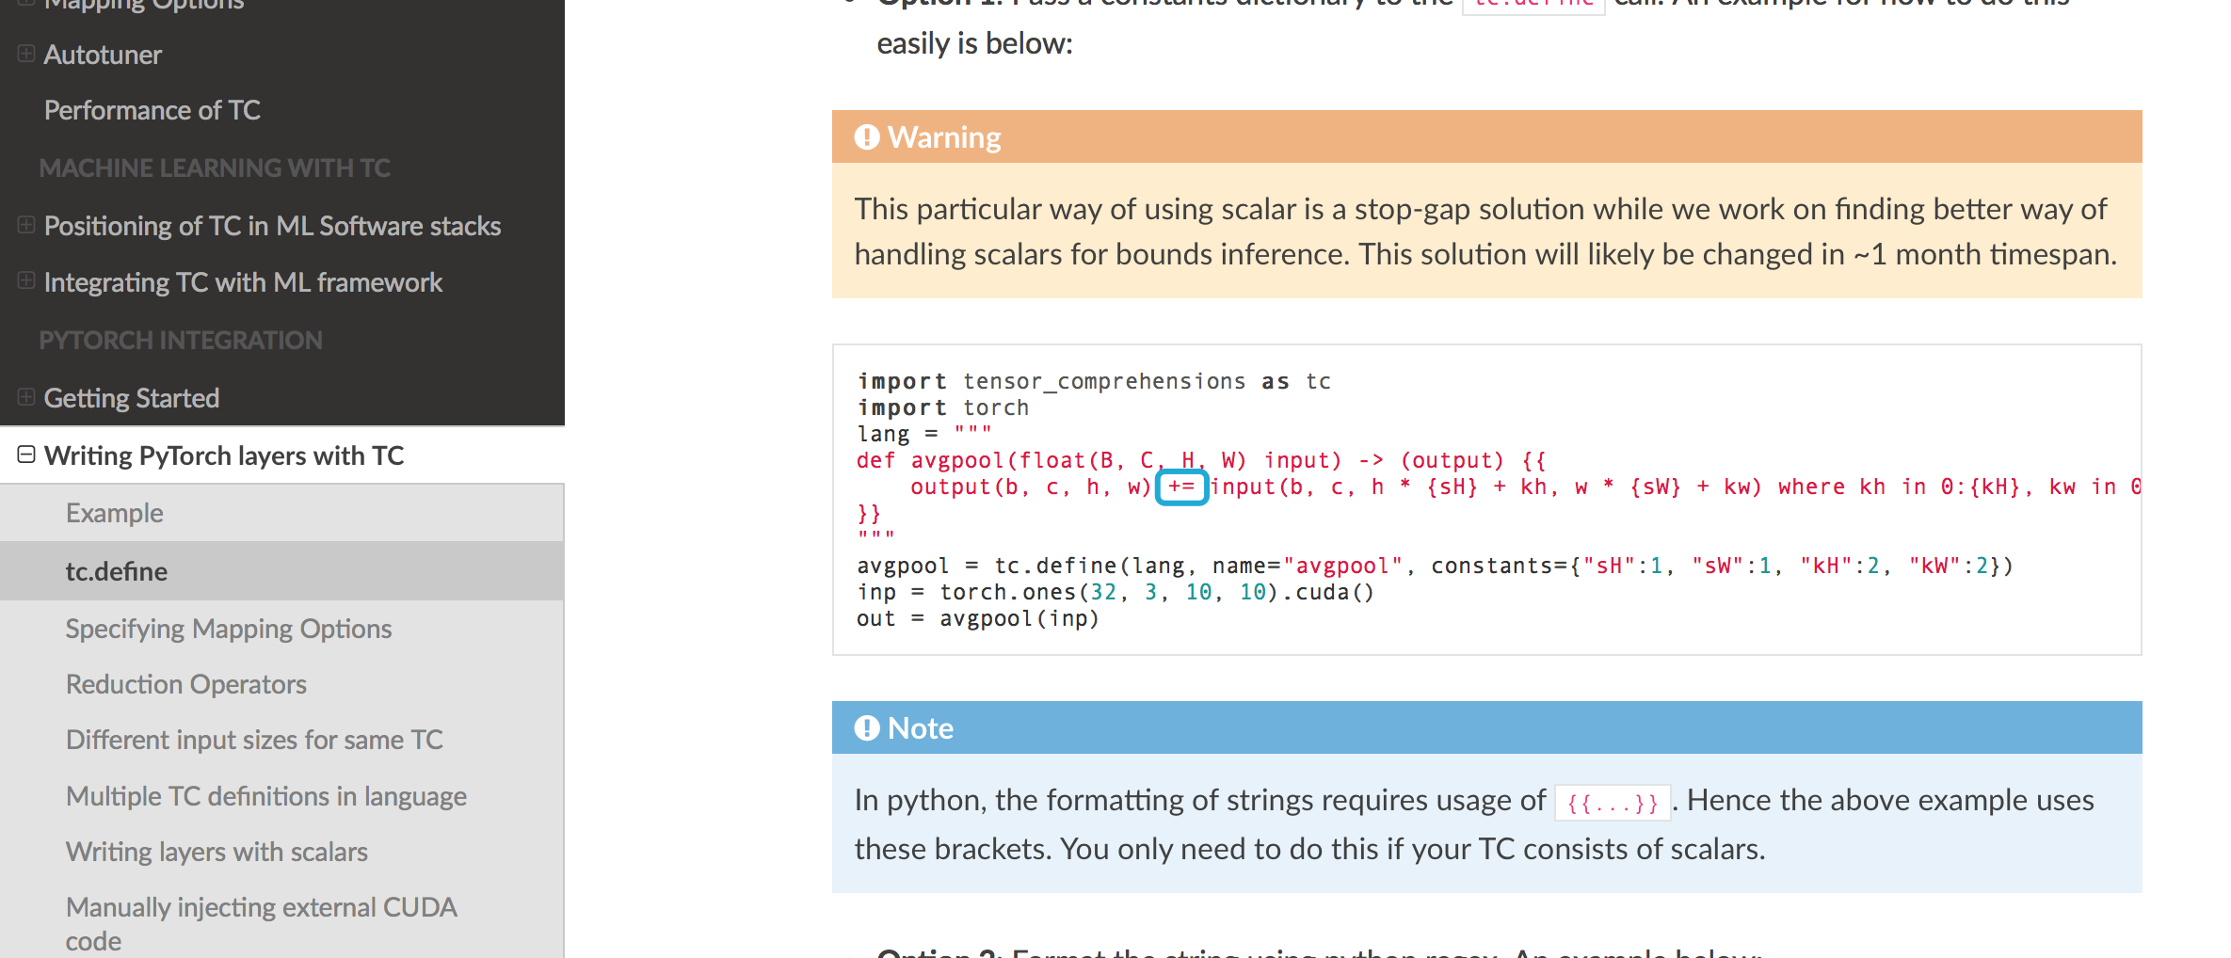Expand Positioning of TC in ML Software stacks
2231x958 pixels.
[x=24, y=225]
